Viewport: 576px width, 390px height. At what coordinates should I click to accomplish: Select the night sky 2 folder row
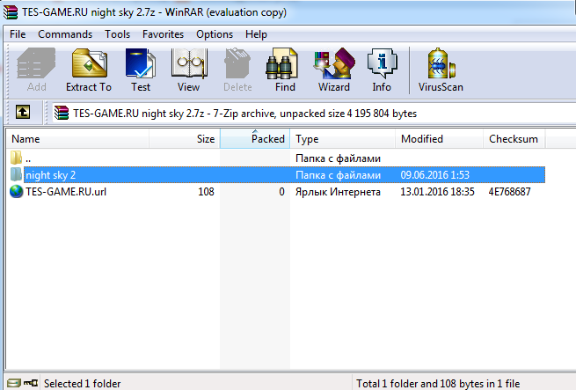coord(284,175)
